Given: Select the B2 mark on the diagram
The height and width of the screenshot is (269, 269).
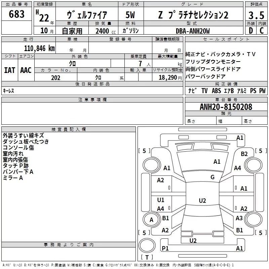Looking at the screenshot, I should (244, 154).
